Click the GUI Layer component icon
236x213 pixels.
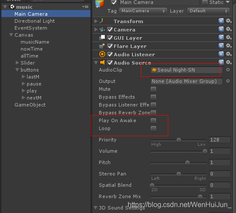coord(102,38)
